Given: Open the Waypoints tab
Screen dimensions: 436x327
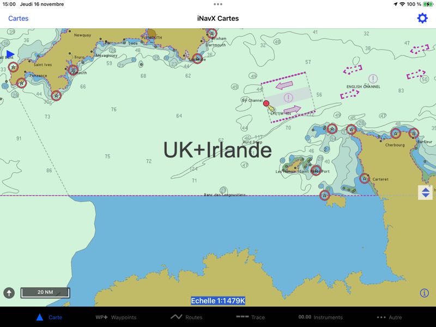Looking at the screenshot, I should pos(116,317).
